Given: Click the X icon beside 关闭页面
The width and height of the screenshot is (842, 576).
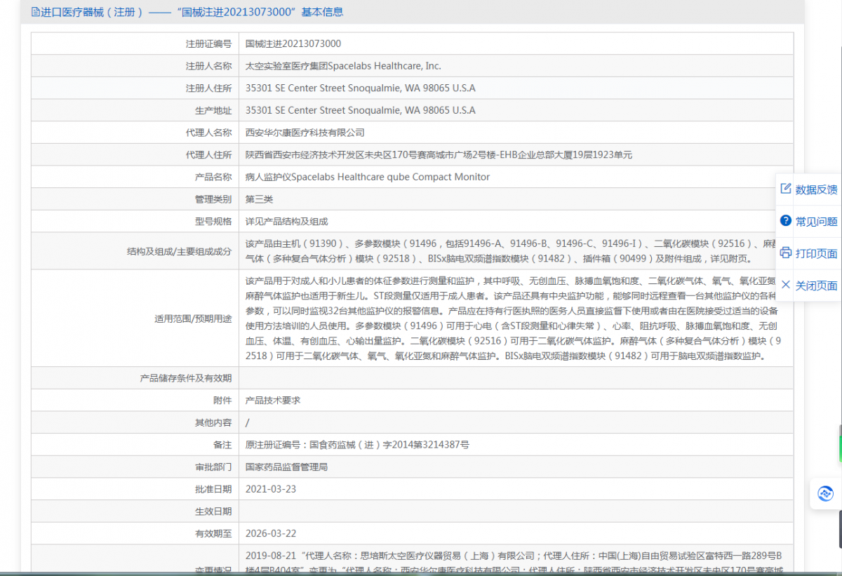Looking at the screenshot, I should coord(786,285).
